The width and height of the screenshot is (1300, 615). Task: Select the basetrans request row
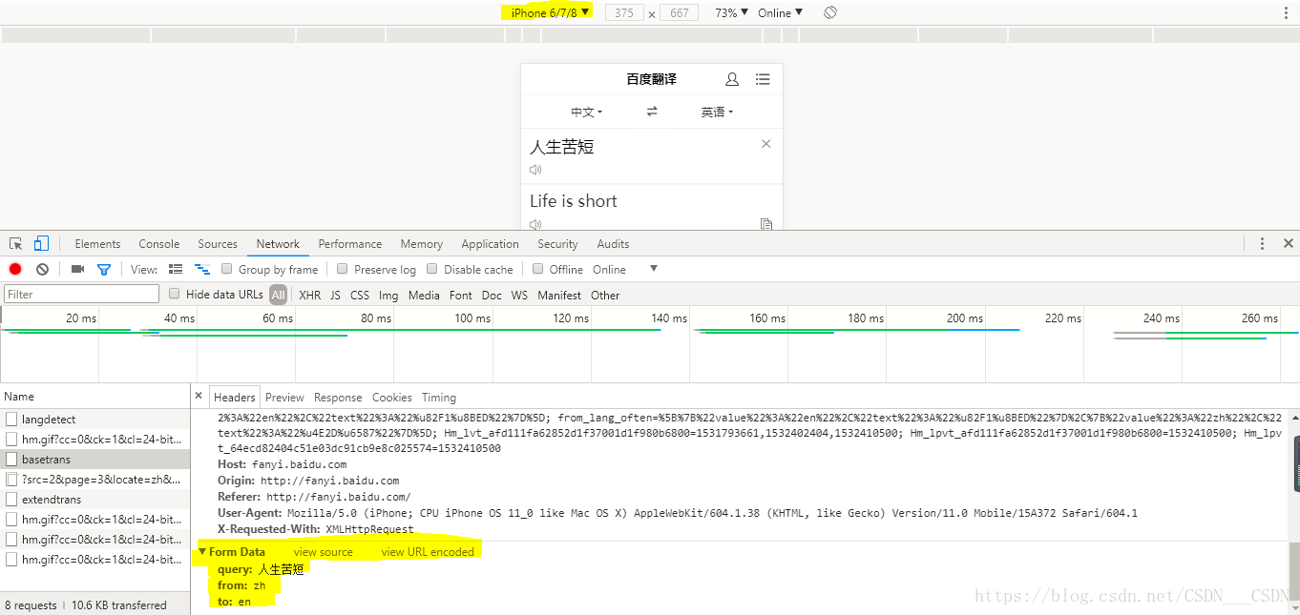tap(95, 459)
